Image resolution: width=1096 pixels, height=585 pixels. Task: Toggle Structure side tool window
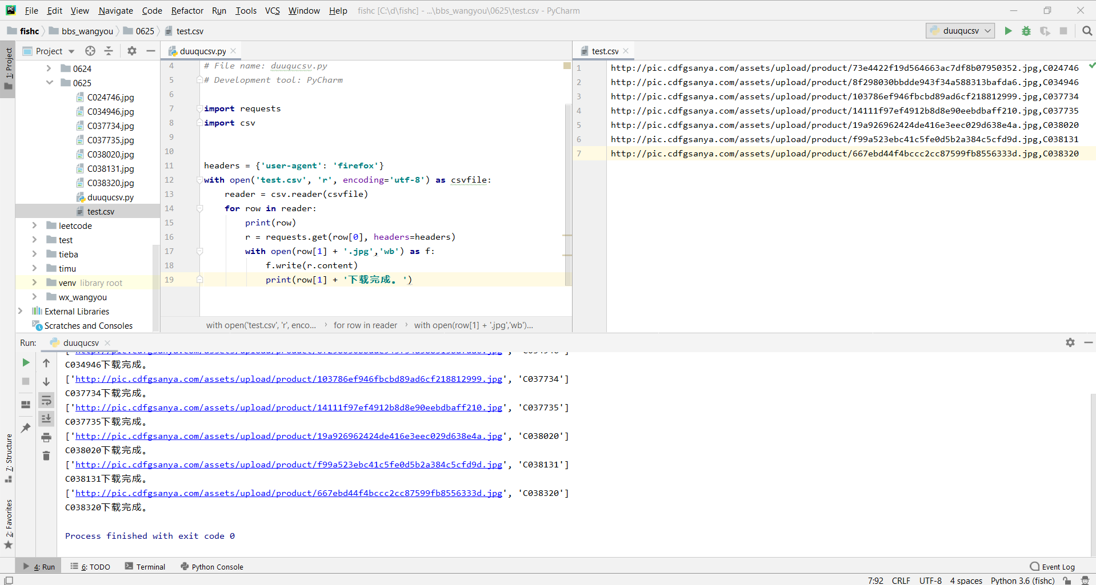click(9, 458)
